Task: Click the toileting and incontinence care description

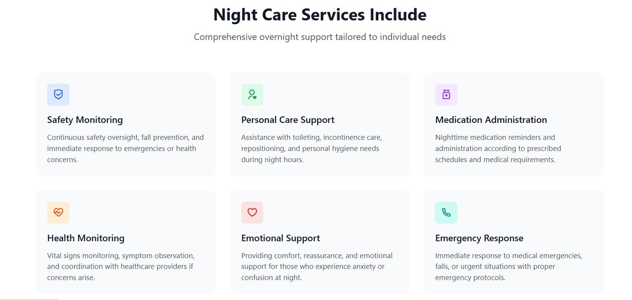Action: [x=311, y=148]
